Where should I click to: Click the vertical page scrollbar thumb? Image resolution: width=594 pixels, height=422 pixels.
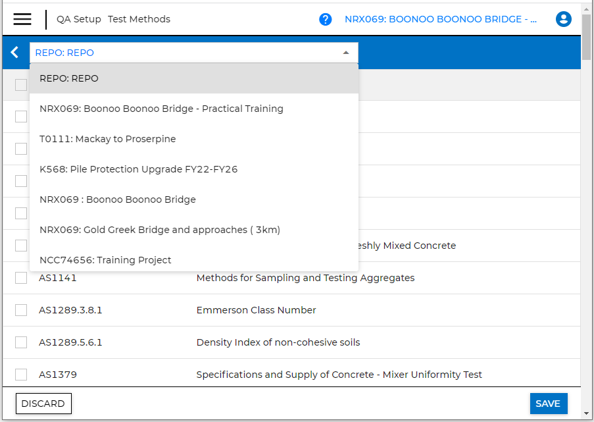click(x=586, y=37)
